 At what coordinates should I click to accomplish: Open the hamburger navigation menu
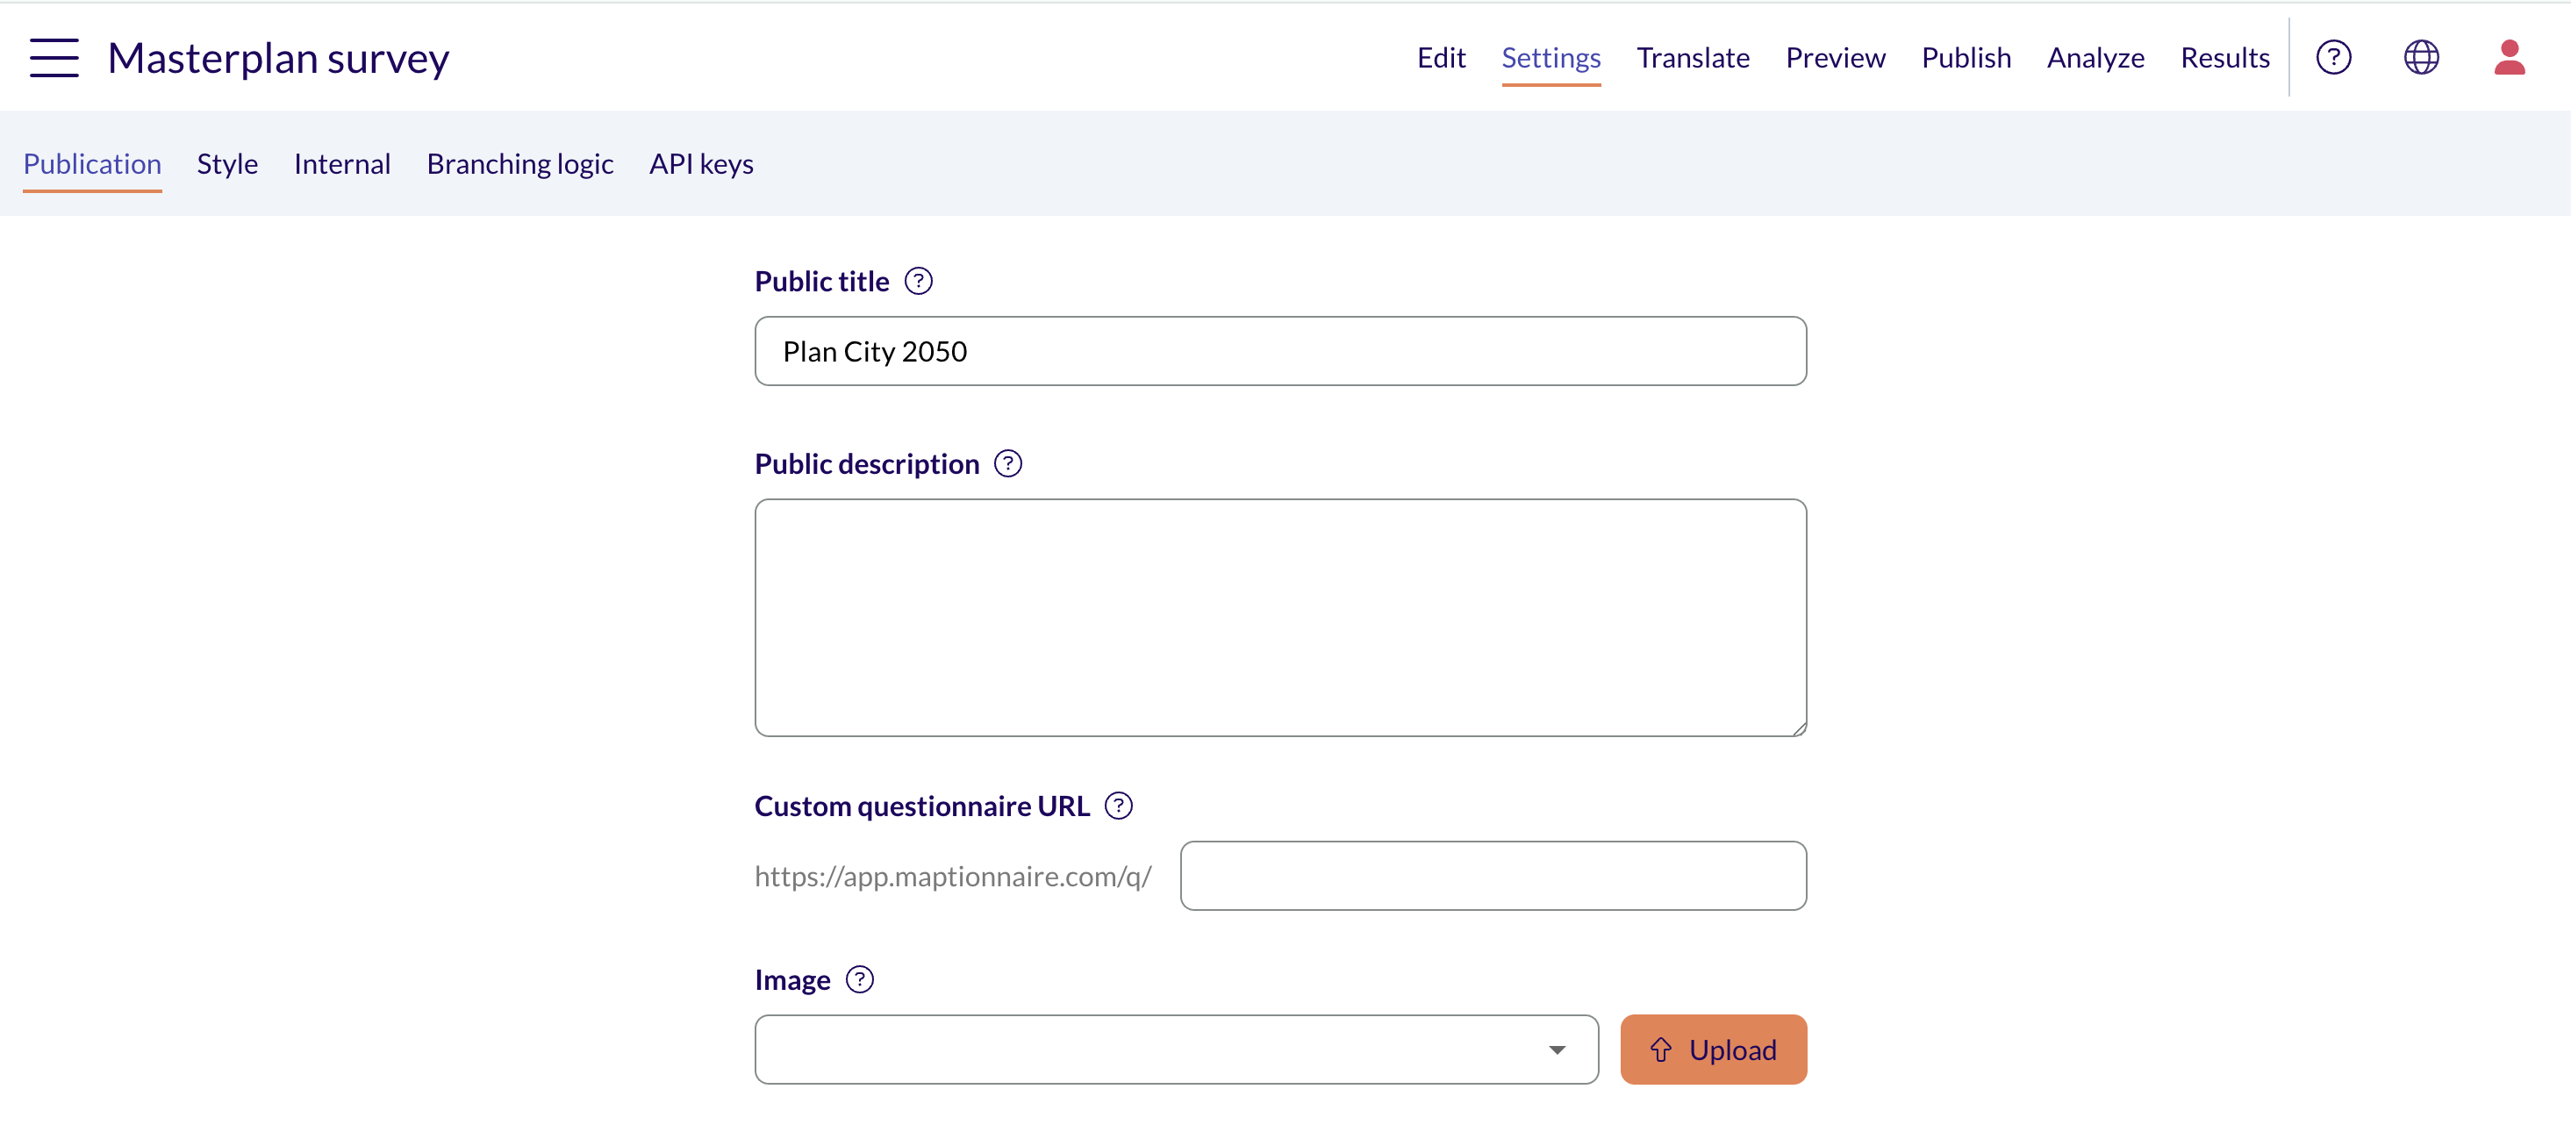click(x=54, y=58)
